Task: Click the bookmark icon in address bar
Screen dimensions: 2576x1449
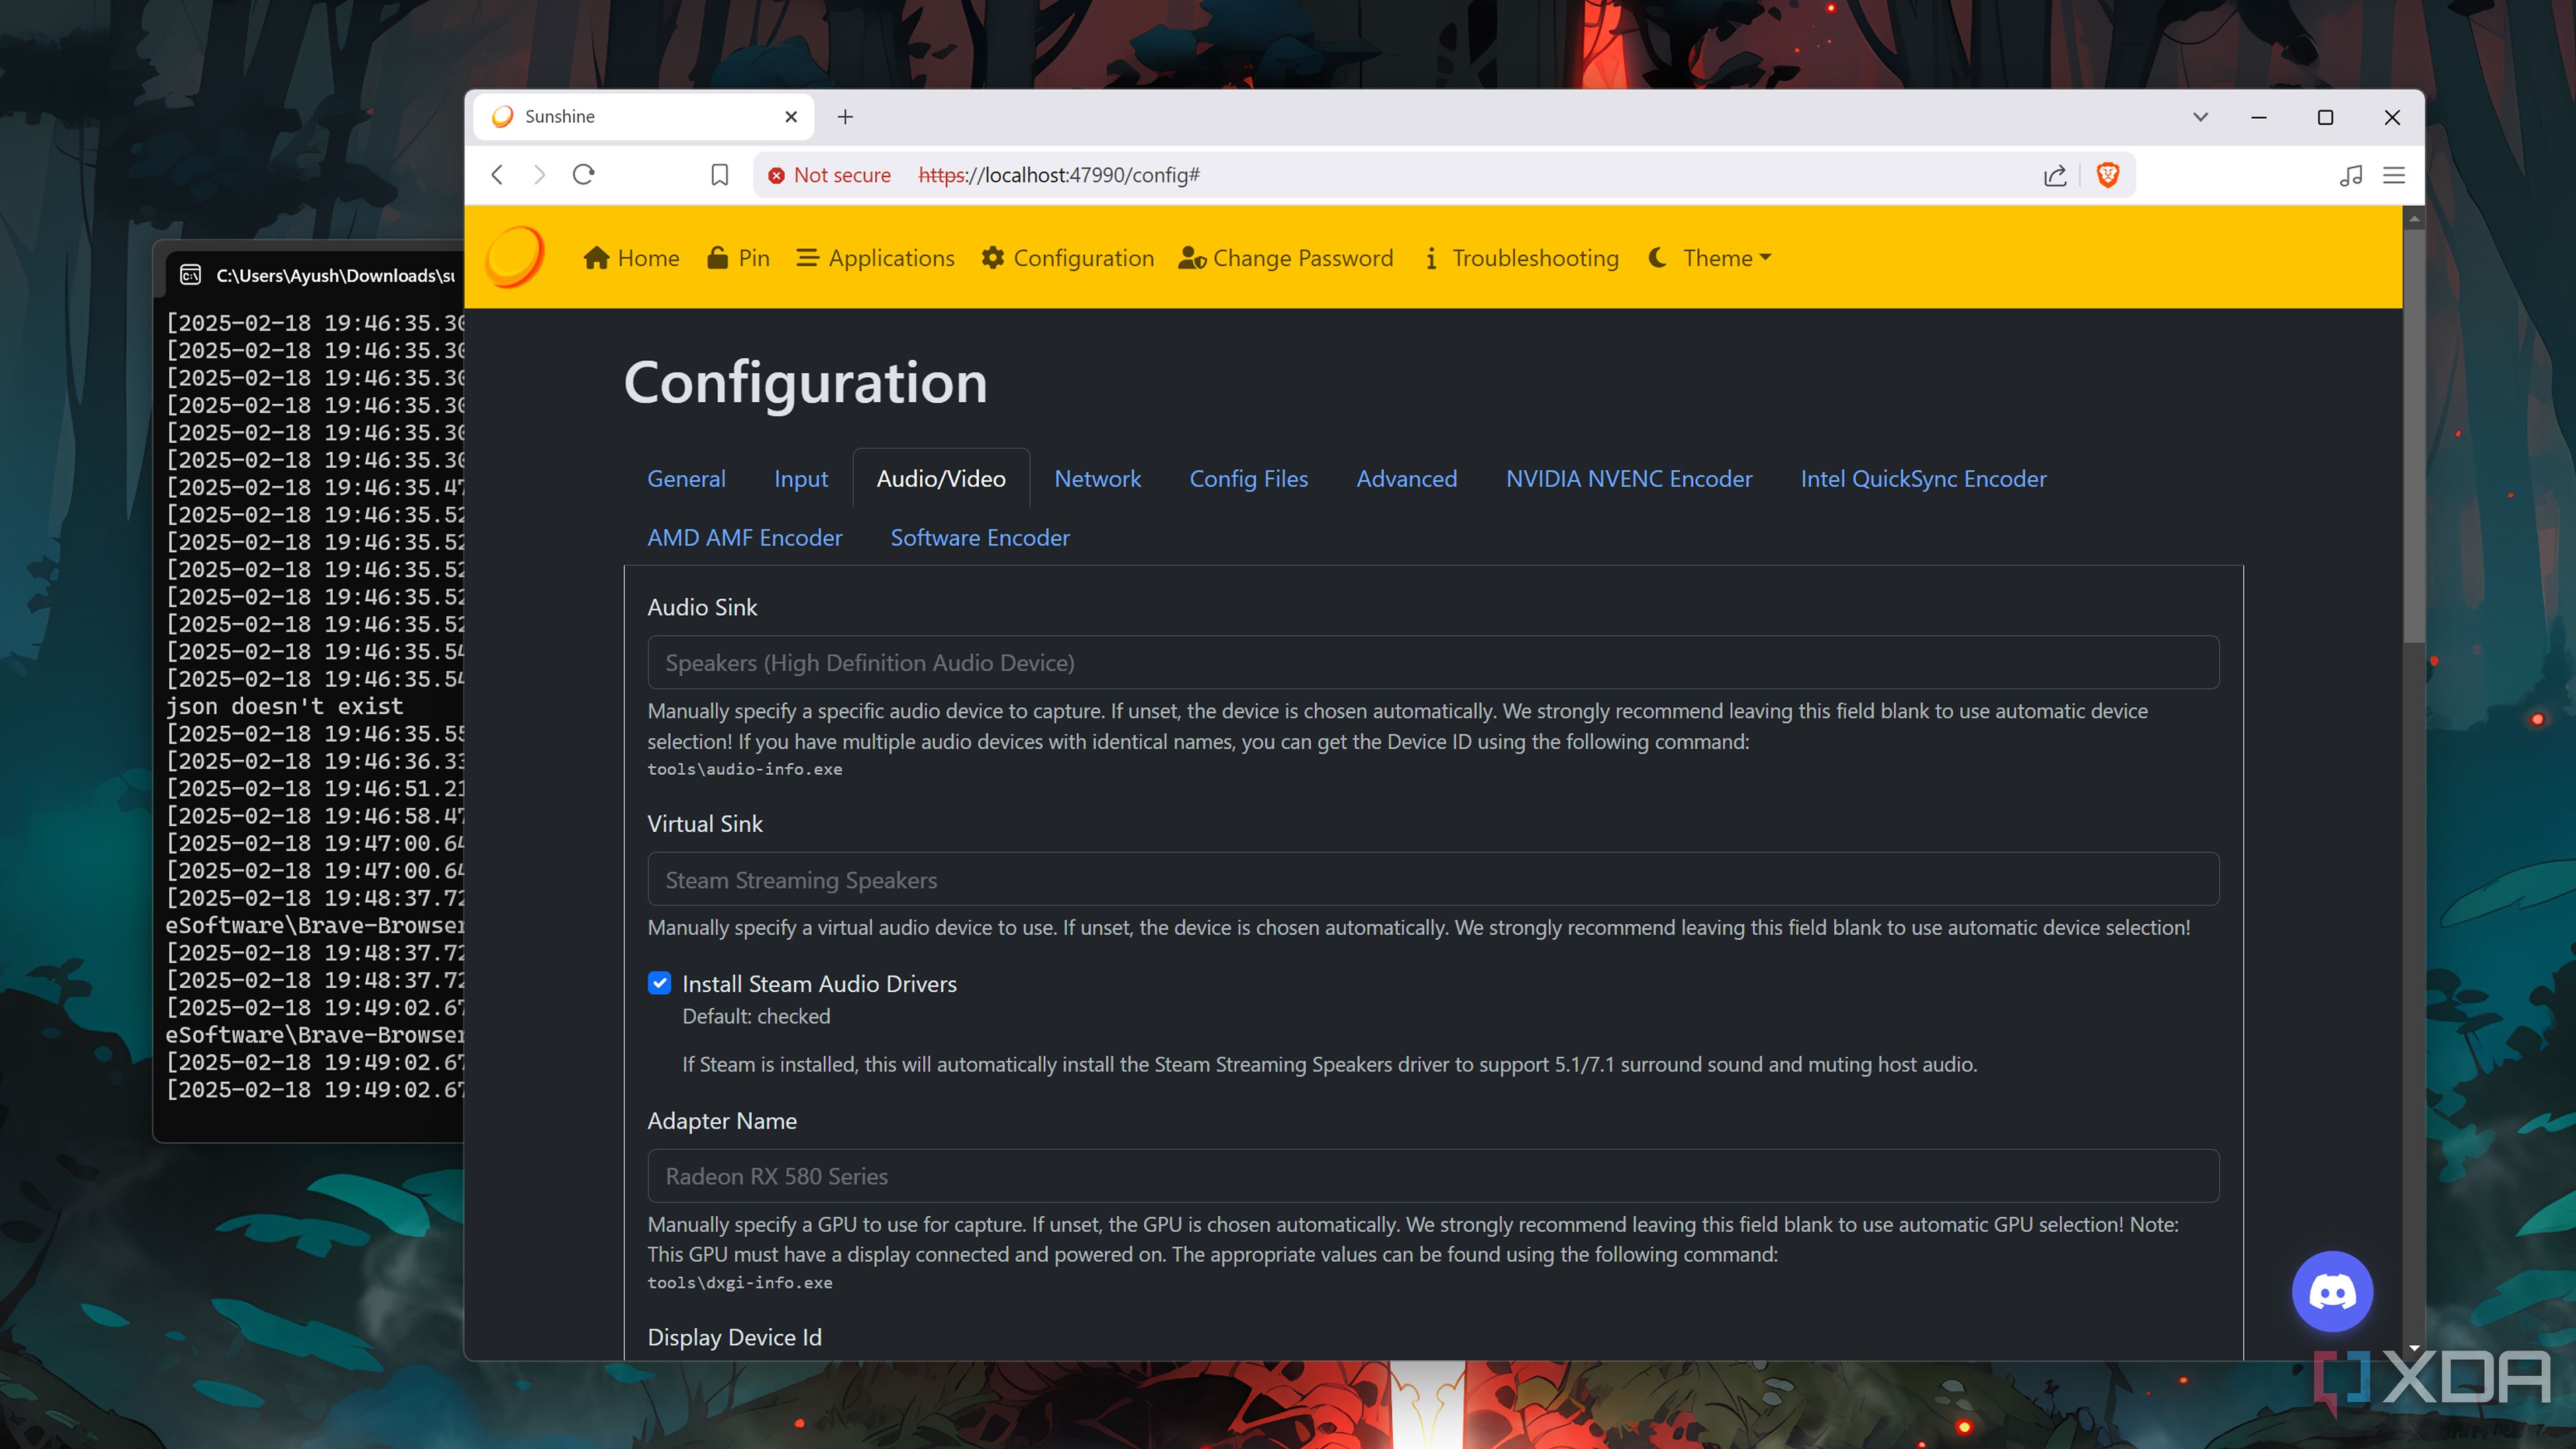Action: click(719, 175)
